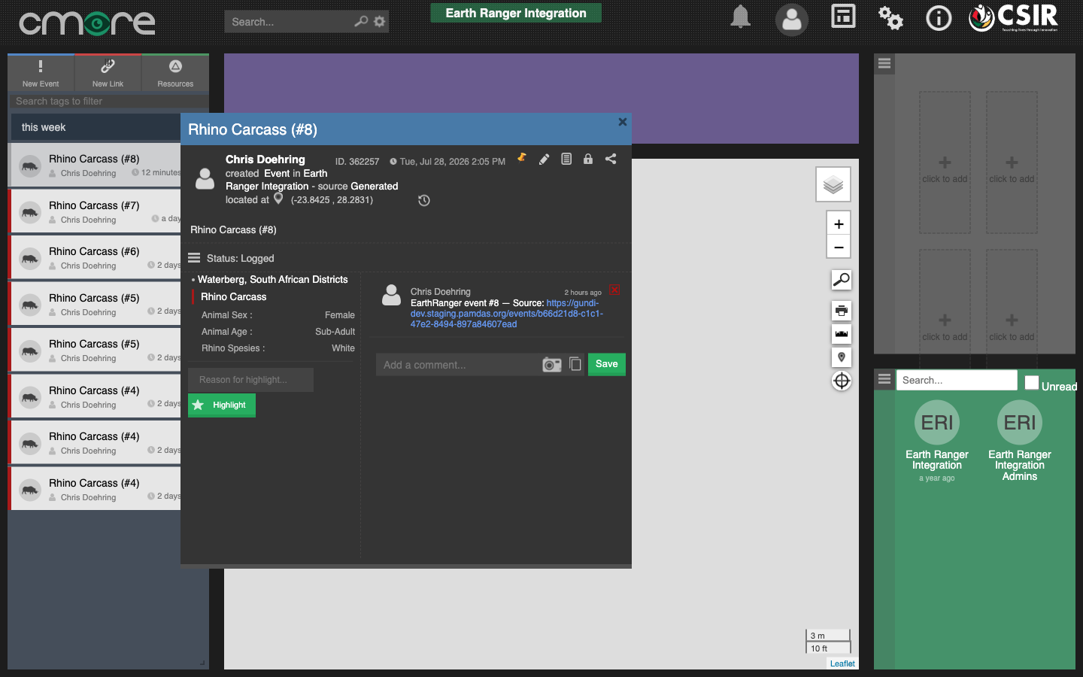Open Earth Ranger Integration Admins group
The width and height of the screenshot is (1083, 677).
1020,441
